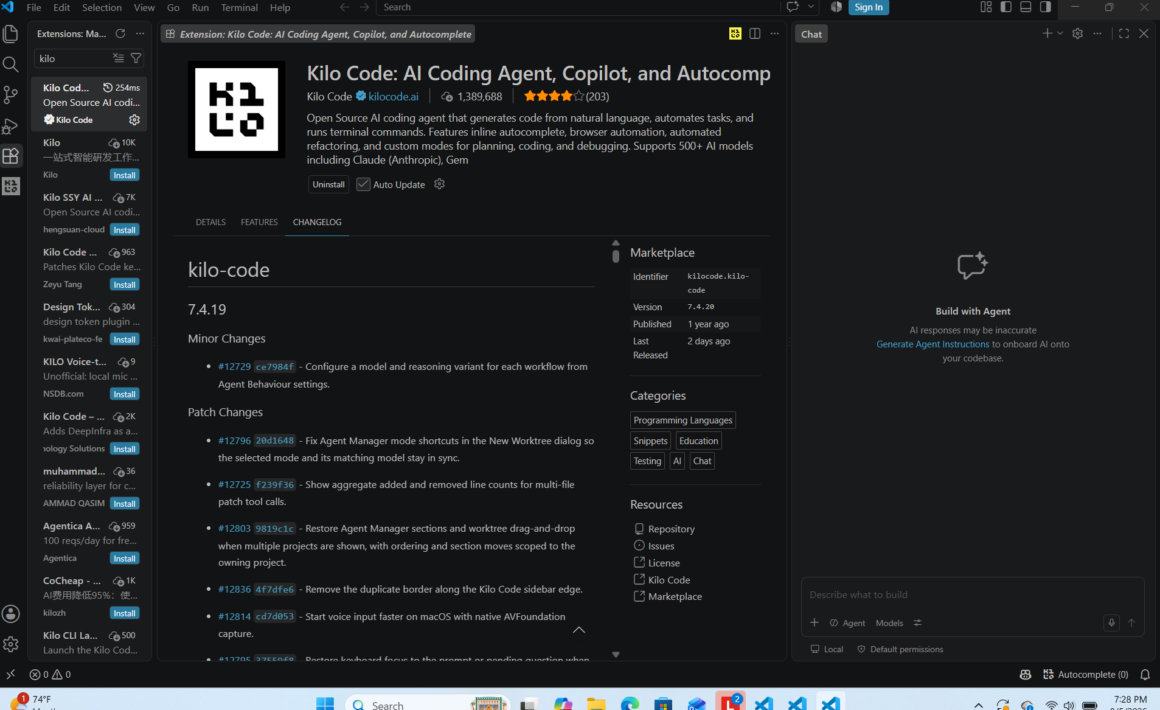1160x710 pixels.
Task: Open notifications bell in status bar
Action: point(1145,674)
